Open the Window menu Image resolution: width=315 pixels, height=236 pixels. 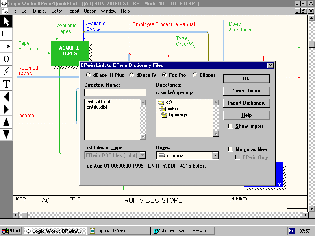coord(109,11)
